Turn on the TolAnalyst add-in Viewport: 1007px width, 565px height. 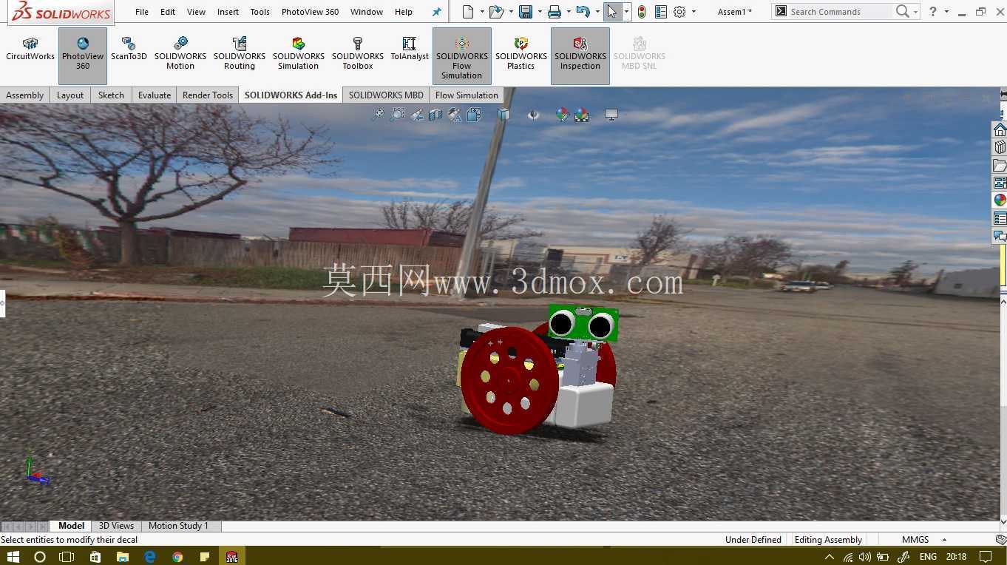tap(410, 50)
